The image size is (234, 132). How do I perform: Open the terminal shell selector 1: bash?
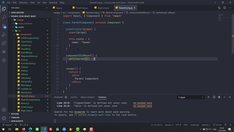tap(191, 98)
